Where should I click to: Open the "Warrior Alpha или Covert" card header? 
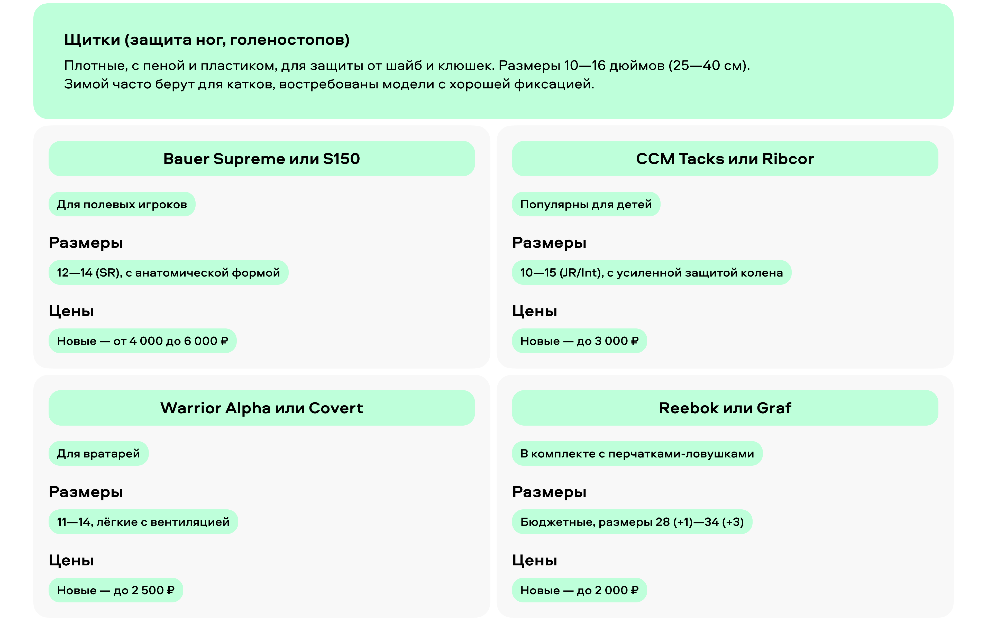pyautogui.click(x=261, y=408)
